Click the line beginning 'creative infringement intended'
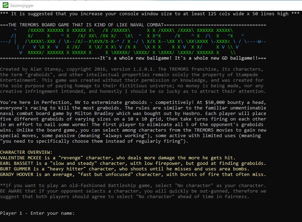 pos(133,91)
